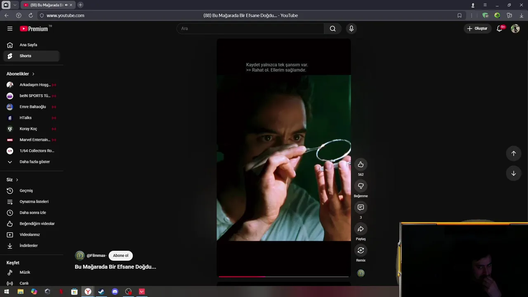Open İndirilenler

(31, 245)
